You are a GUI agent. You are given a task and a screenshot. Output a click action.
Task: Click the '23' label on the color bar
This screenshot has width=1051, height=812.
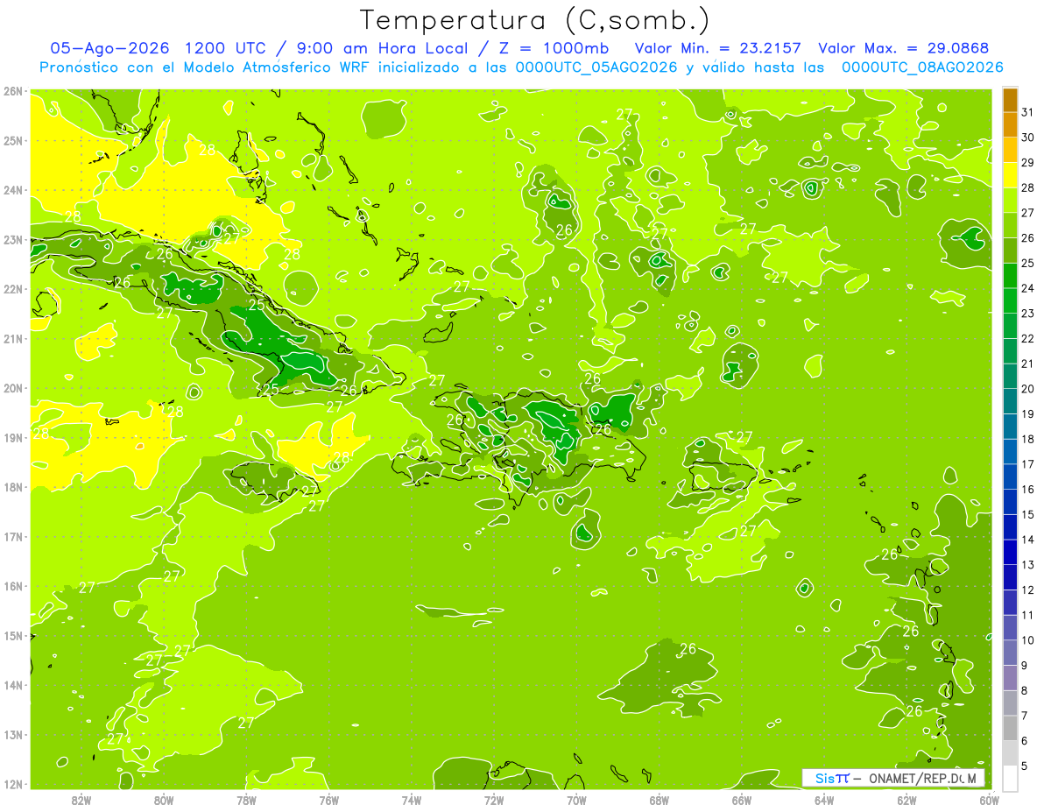[x=1028, y=314]
